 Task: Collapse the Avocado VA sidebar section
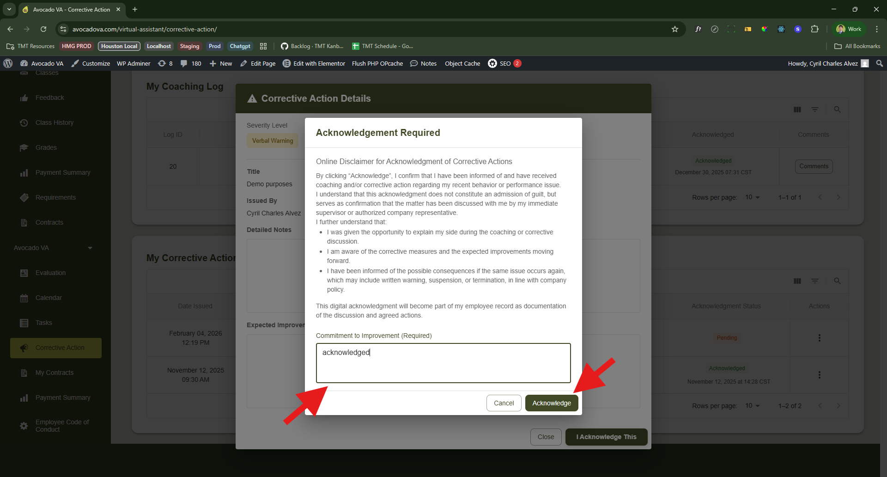tap(90, 248)
